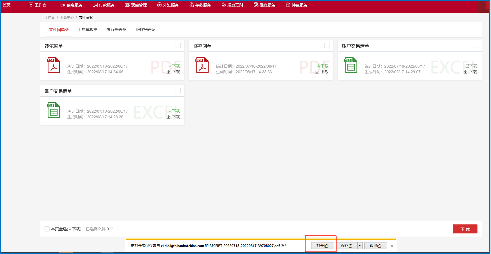
Task: Switch to the 工具模板类 tab
Action: point(88,30)
